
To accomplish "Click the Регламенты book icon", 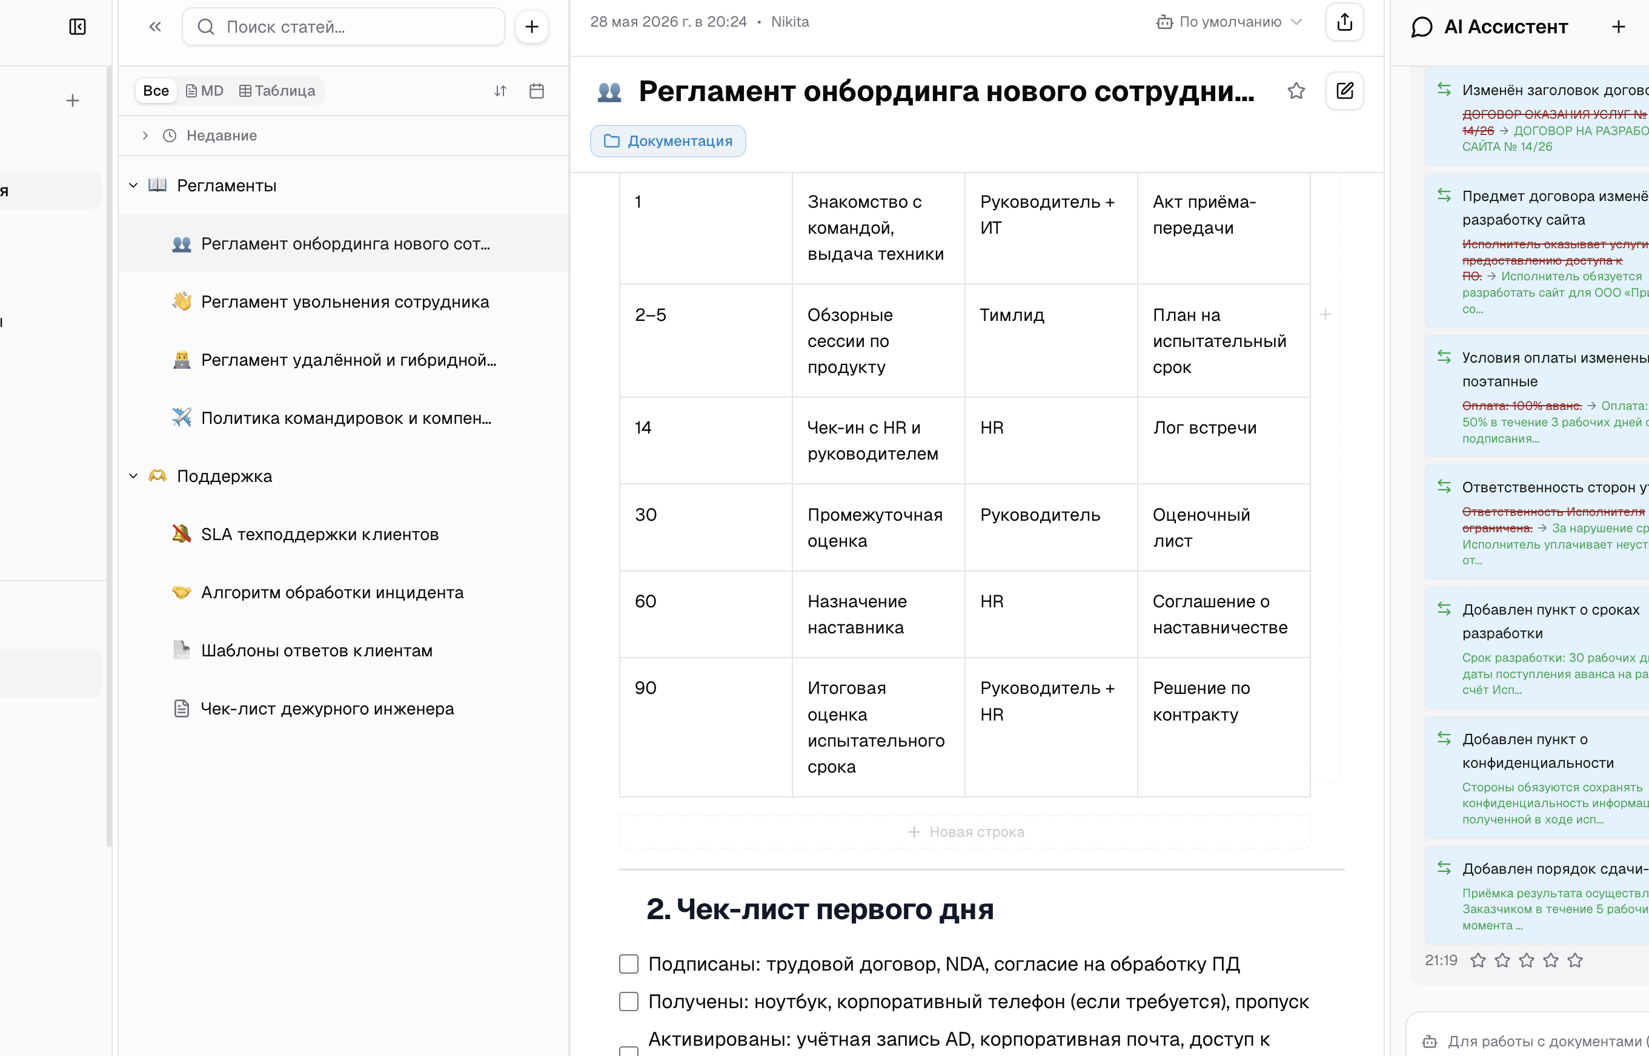I will click(158, 185).
